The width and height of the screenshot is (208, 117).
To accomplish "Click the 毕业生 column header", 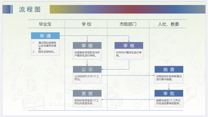I will 45,24.
